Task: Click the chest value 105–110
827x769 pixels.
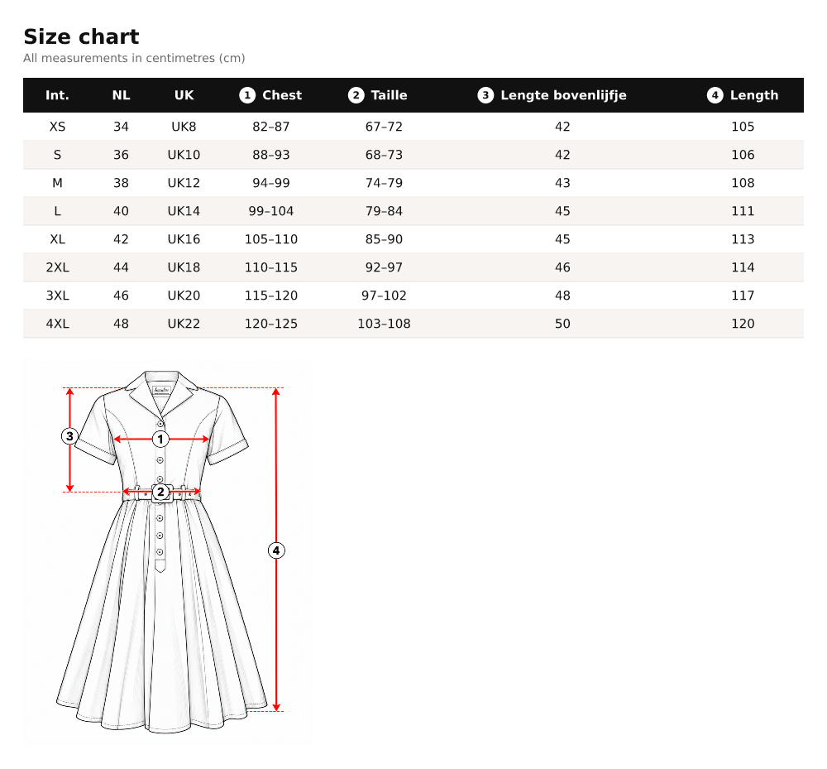Action: click(x=271, y=239)
